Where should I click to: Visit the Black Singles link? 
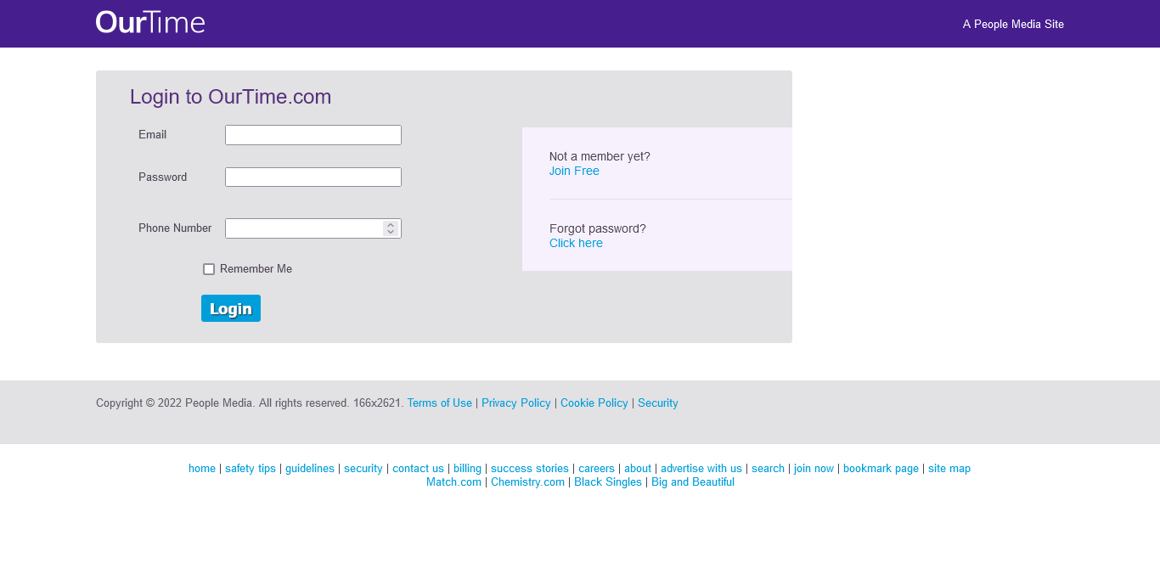point(608,482)
